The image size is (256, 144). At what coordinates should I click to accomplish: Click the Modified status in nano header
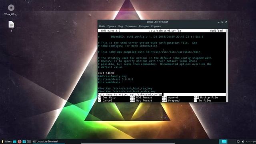(x=216, y=30)
